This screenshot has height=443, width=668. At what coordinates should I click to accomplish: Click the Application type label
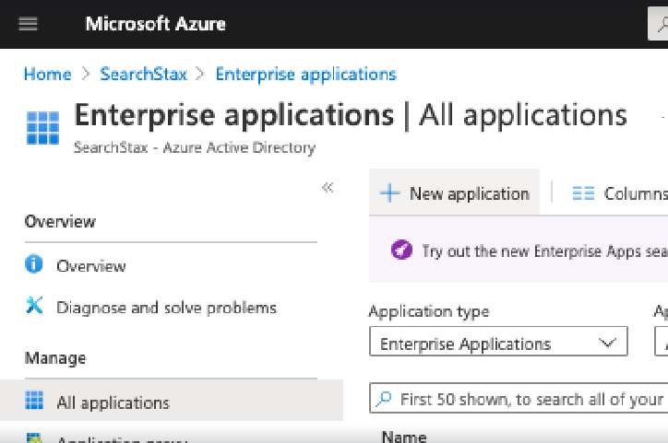[429, 311]
